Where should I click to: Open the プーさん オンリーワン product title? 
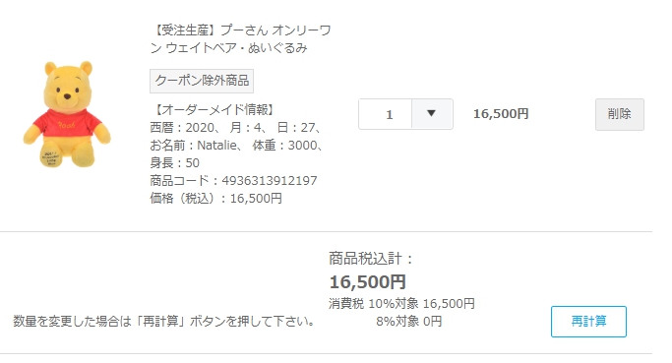tap(240, 39)
